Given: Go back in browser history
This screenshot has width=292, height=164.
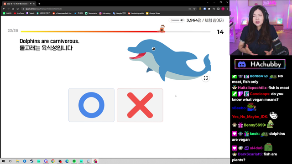Looking at the screenshot, I should 4,9.
